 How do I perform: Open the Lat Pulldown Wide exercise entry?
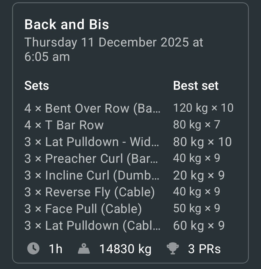[x=92, y=142]
